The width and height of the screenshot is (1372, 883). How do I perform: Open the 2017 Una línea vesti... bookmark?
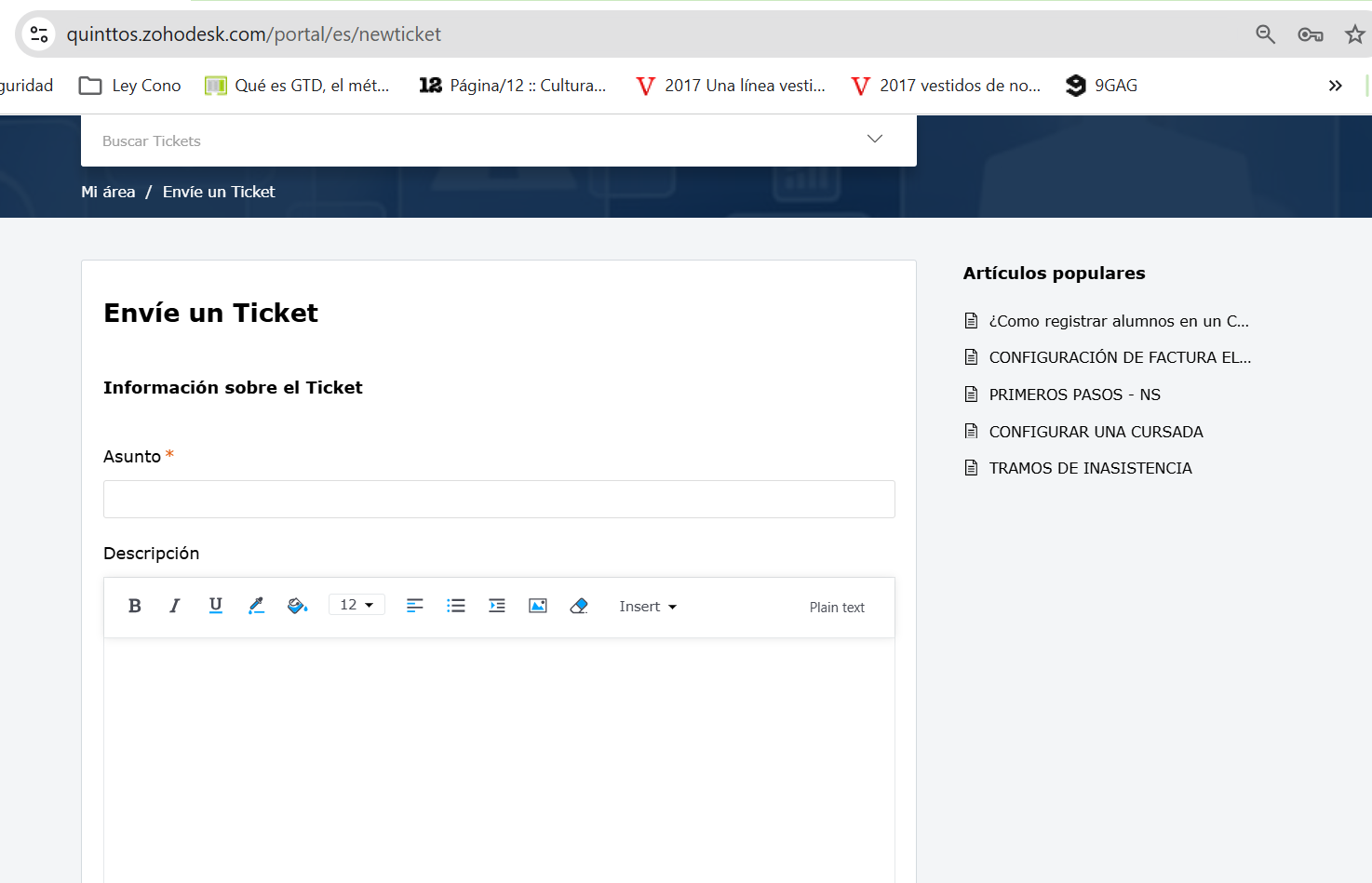coord(731,86)
